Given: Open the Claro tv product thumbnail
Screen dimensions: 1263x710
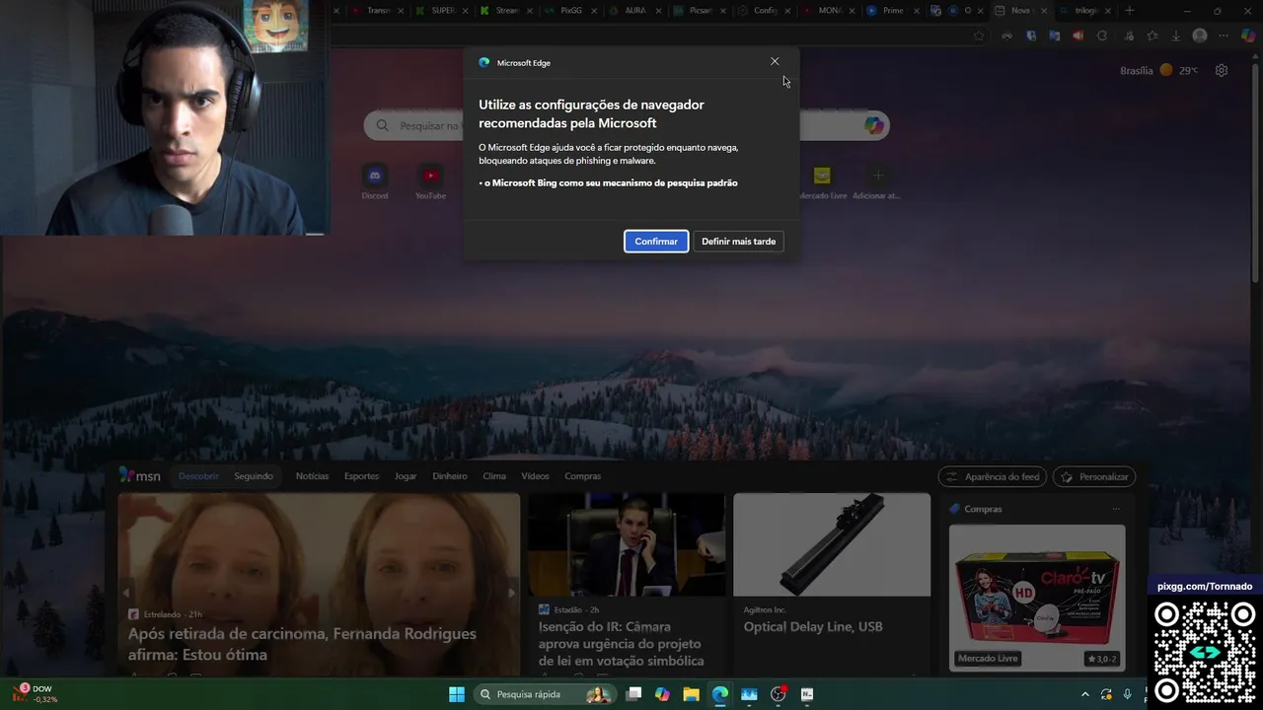Looking at the screenshot, I should [1037, 598].
